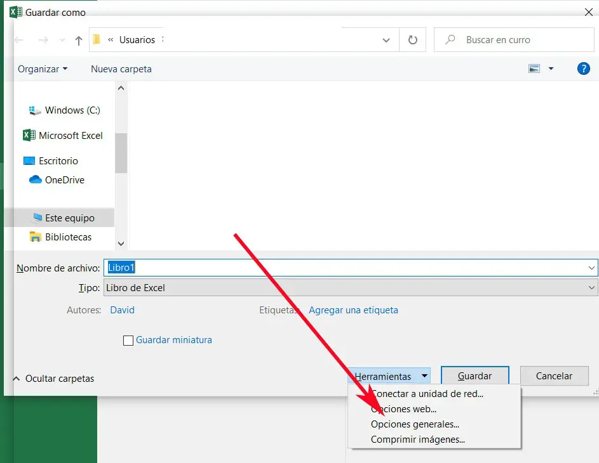599x463 pixels.
Task: Open recent locations dropdown arrow
Action: coord(62,40)
